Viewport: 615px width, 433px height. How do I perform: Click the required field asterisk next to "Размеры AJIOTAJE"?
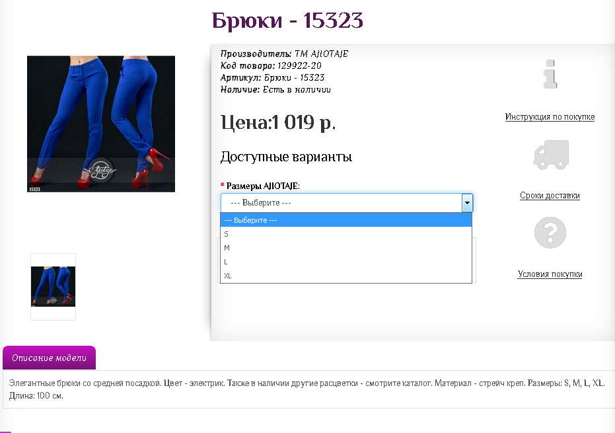[221, 186]
